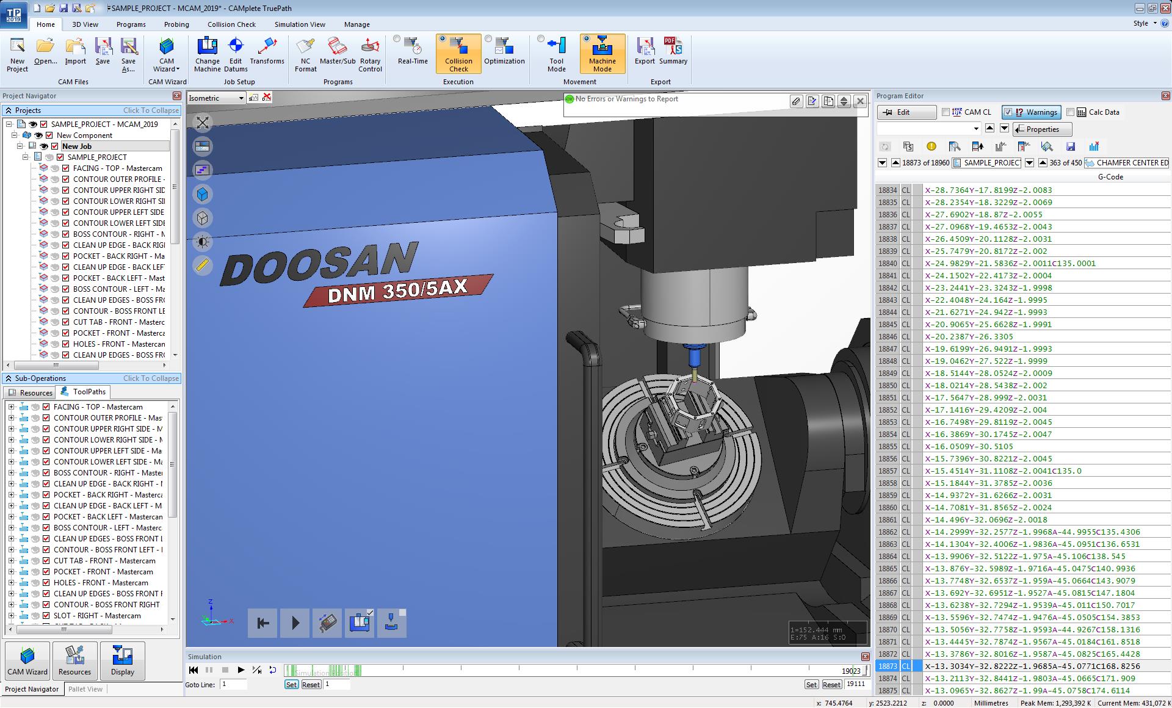Open the Resources tab in Sub-Operations

[x=30, y=392]
